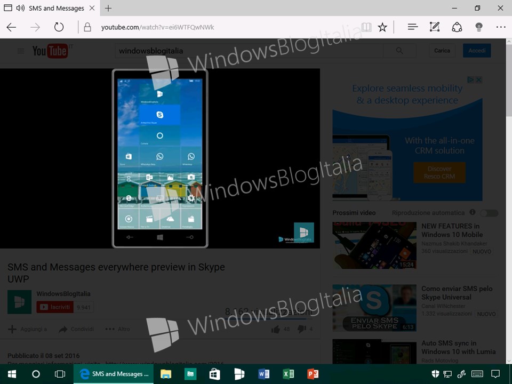512x384 pixels.
Task: Click the Accedi sign-in button
Action: tap(477, 51)
